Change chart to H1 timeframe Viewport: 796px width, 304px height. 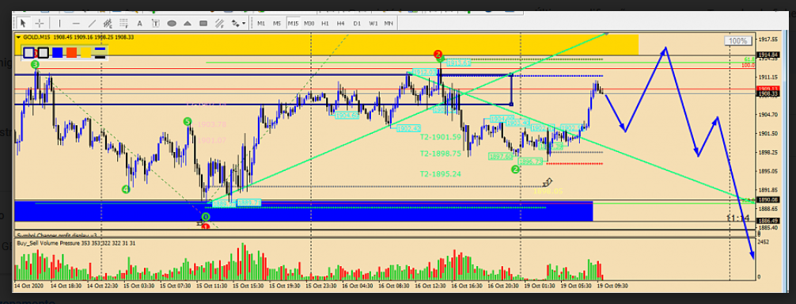[x=325, y=23]
